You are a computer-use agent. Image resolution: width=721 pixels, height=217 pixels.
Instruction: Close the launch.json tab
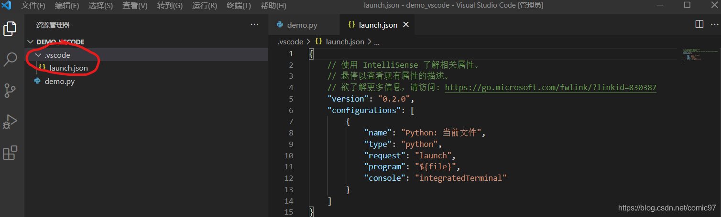[x=406, y=25]
